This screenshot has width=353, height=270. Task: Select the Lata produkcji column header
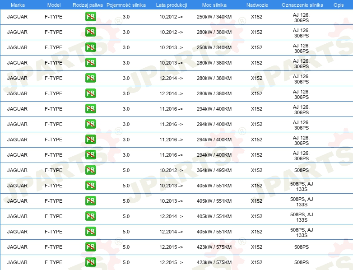coord(172,5)
